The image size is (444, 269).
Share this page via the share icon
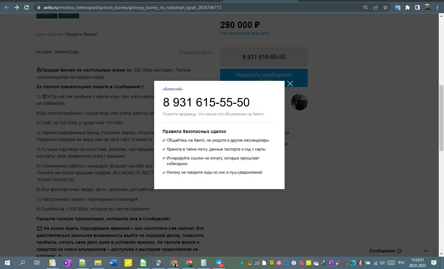click(376, 7)
